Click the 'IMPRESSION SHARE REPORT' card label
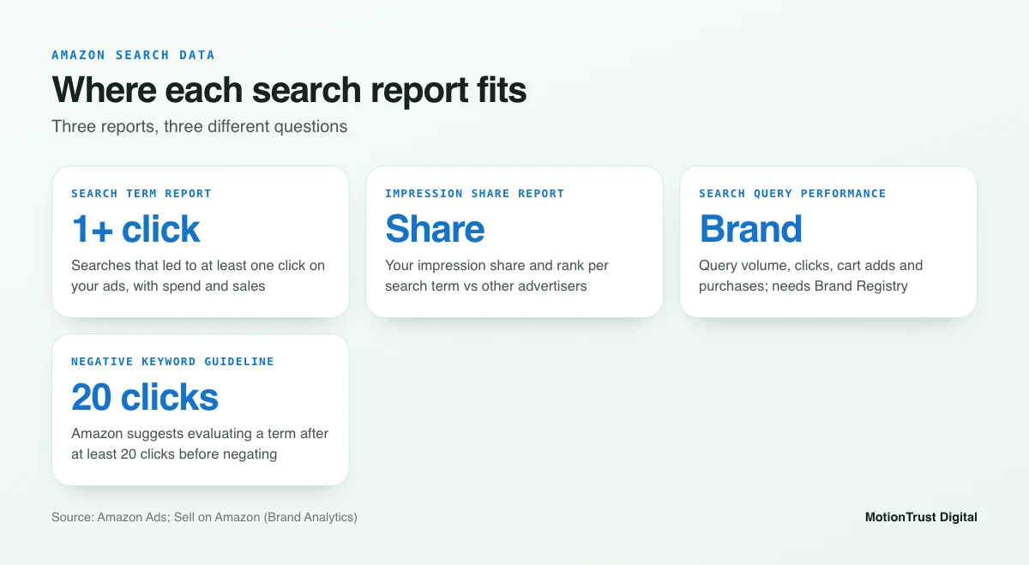The width and height of the screenshot is (1029, 565). (x=475, y=194)
